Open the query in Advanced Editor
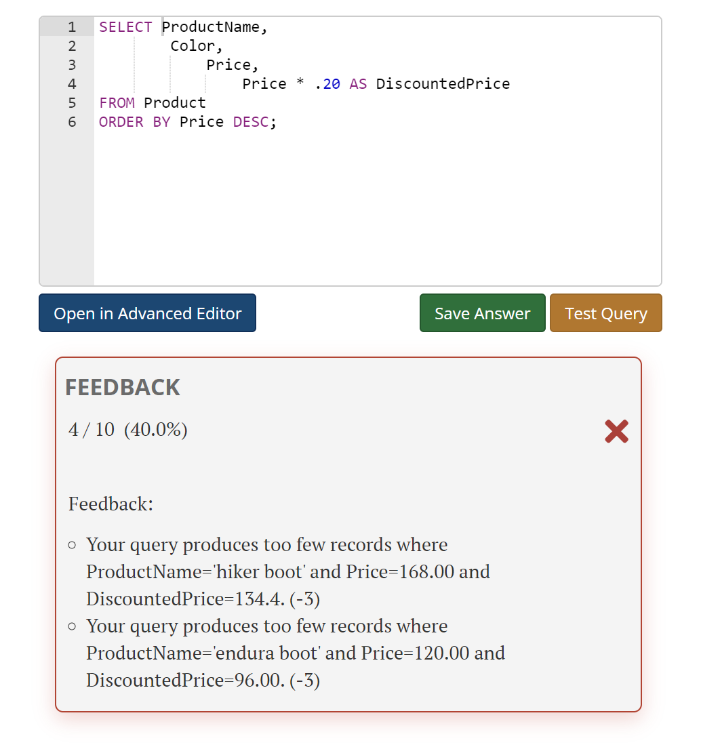The width and height of the screenshot is (701, 747). point(146,312)
